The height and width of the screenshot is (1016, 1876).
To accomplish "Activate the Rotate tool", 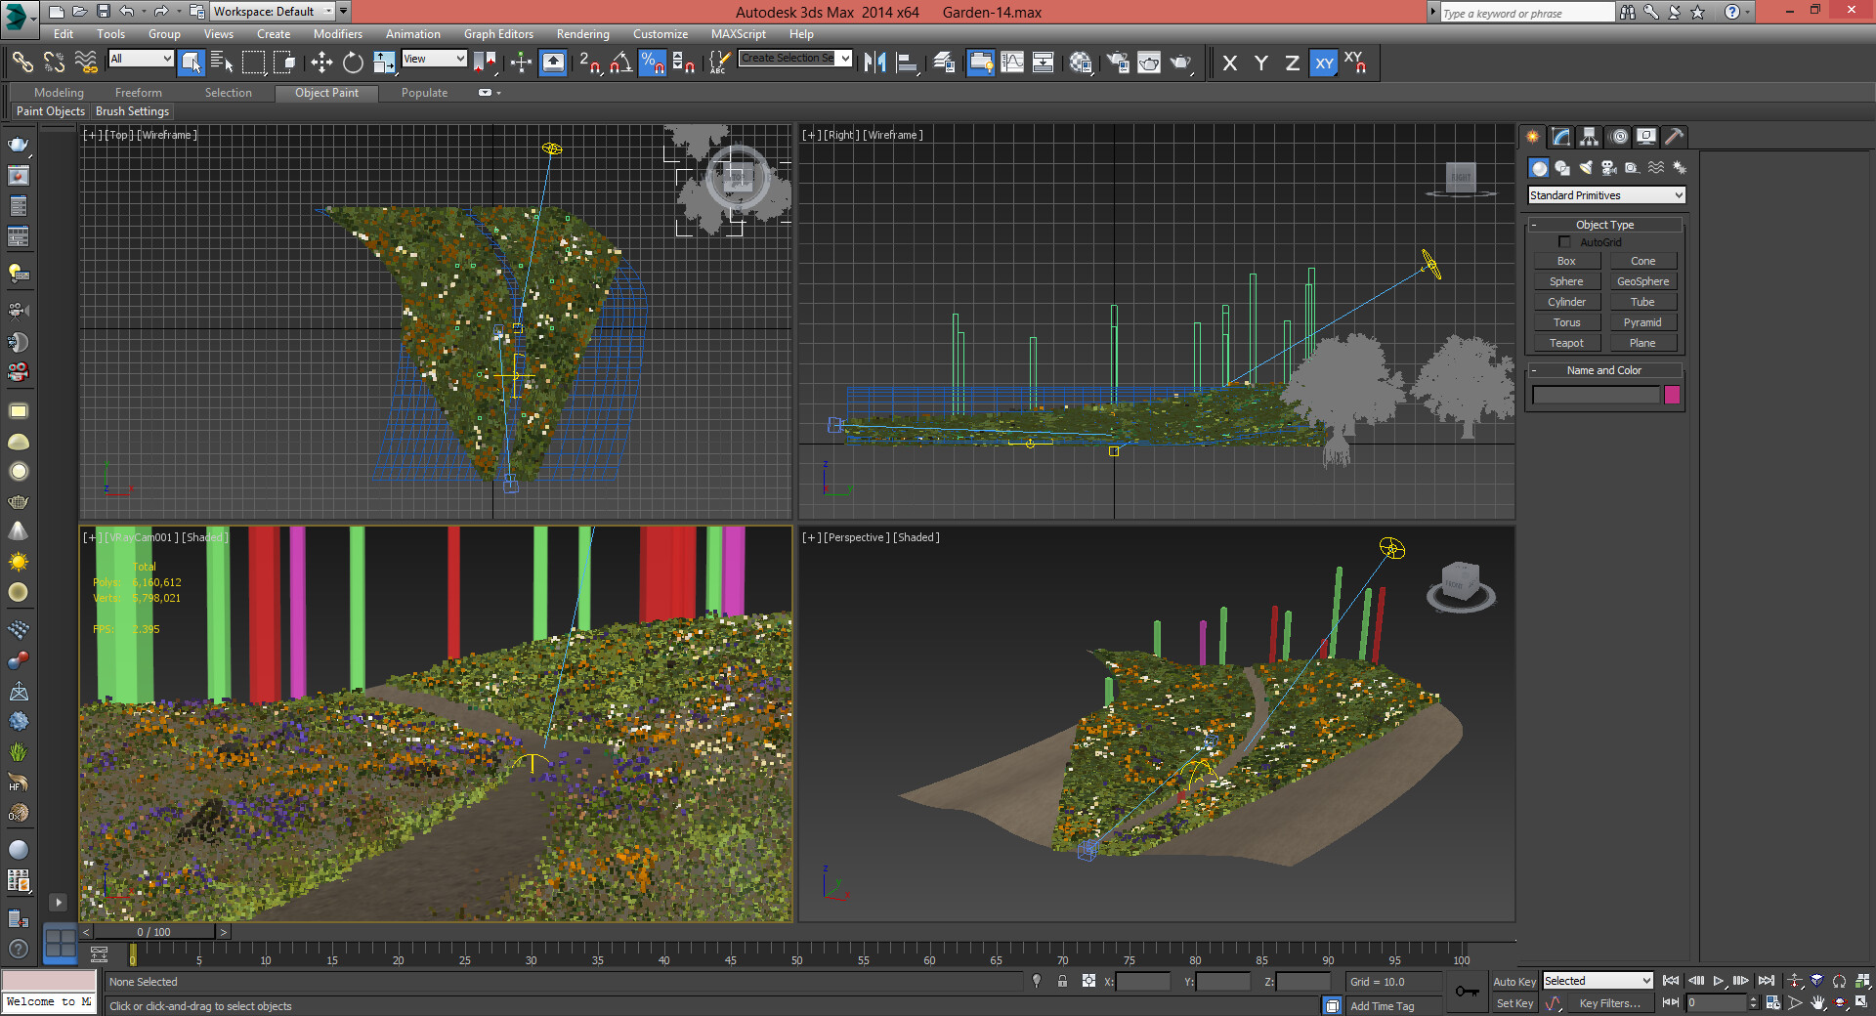I will [353, 63].
